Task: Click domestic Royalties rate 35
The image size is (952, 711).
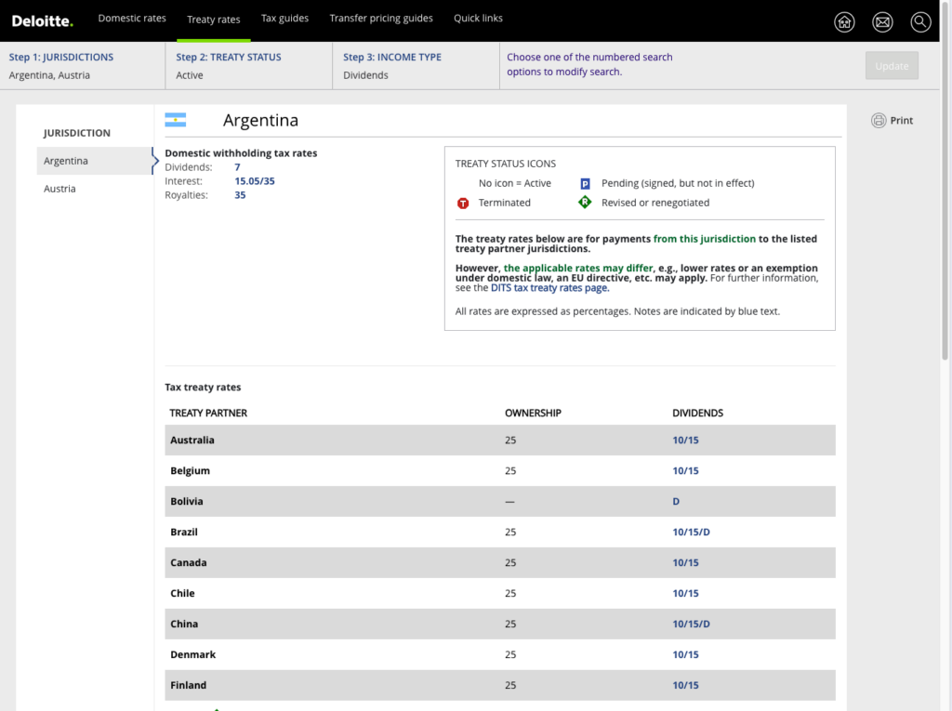Action: (240, 195)
